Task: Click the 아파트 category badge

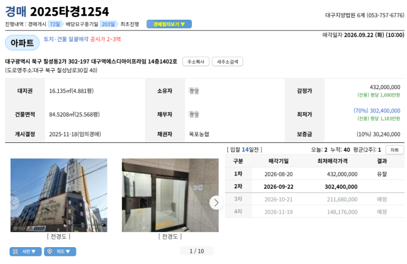Action: point(22,43)
